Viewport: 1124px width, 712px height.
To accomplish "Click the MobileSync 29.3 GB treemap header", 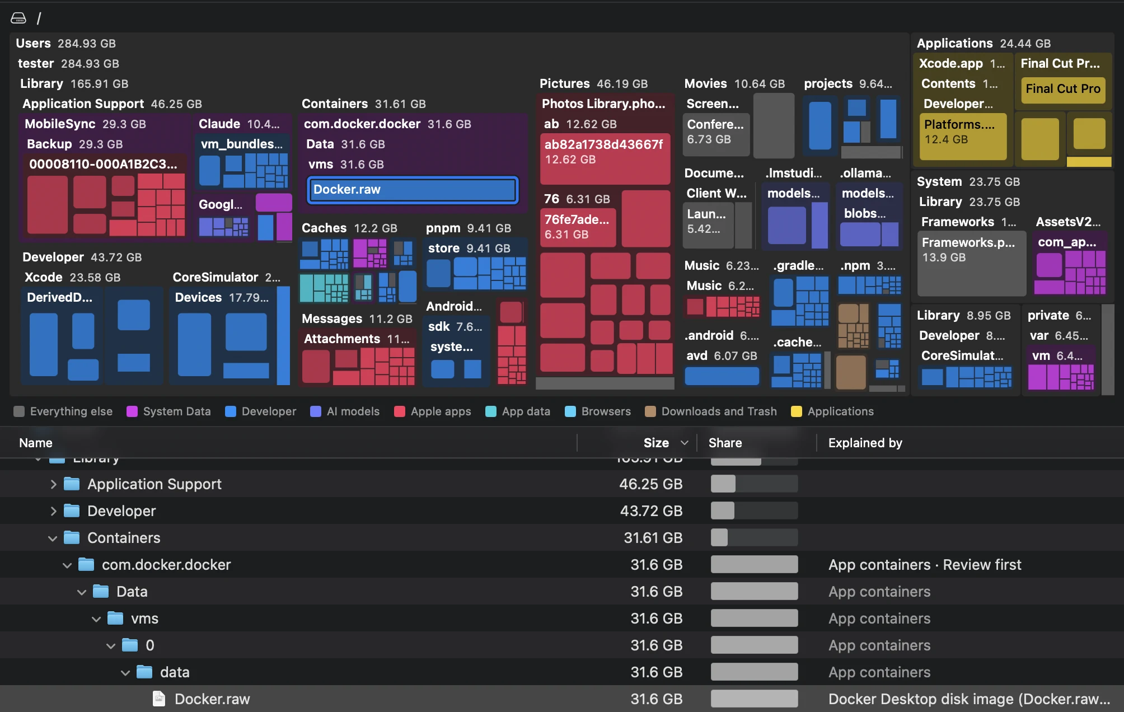I will click(x=85, y=124).
